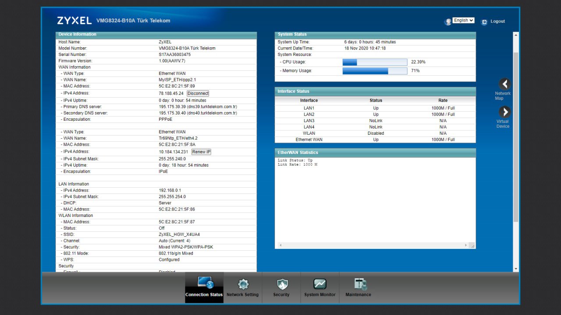Image resolution: width=561 pixels, height=315 pixels.
Task: Open the Security shield icon
Action: [x=281, y=284]
